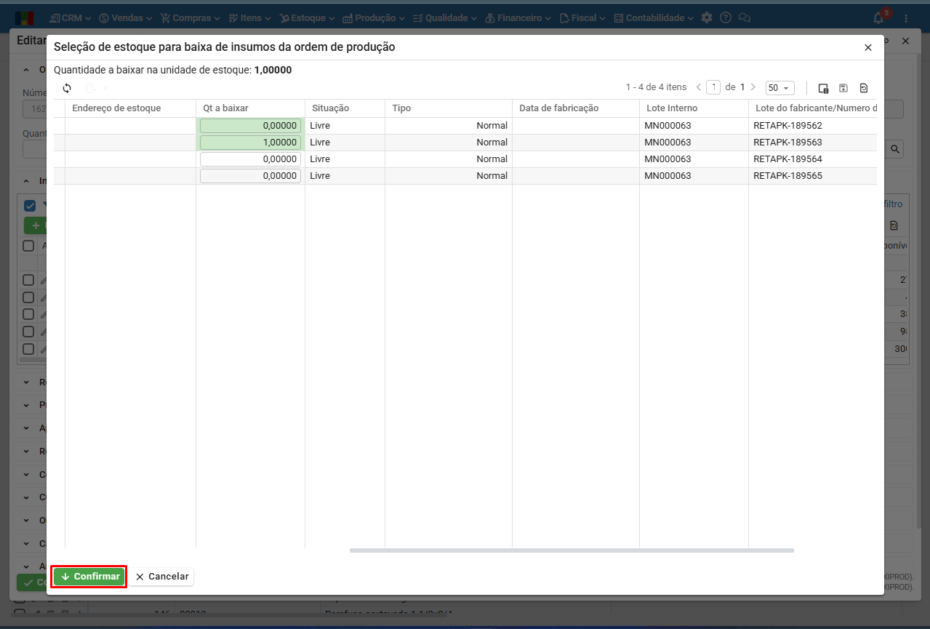
Task: Click the grid column settings icon
Action: [x=823, y=88]
